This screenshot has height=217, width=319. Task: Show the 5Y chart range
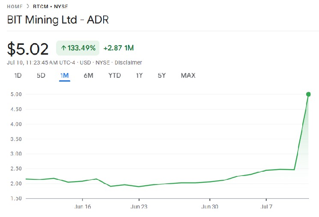[x=161, y=76]
